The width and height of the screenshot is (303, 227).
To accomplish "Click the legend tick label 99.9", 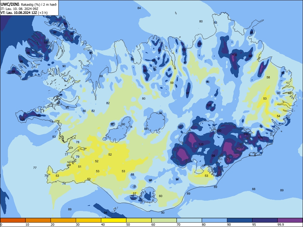I will [x=280, y=225].
